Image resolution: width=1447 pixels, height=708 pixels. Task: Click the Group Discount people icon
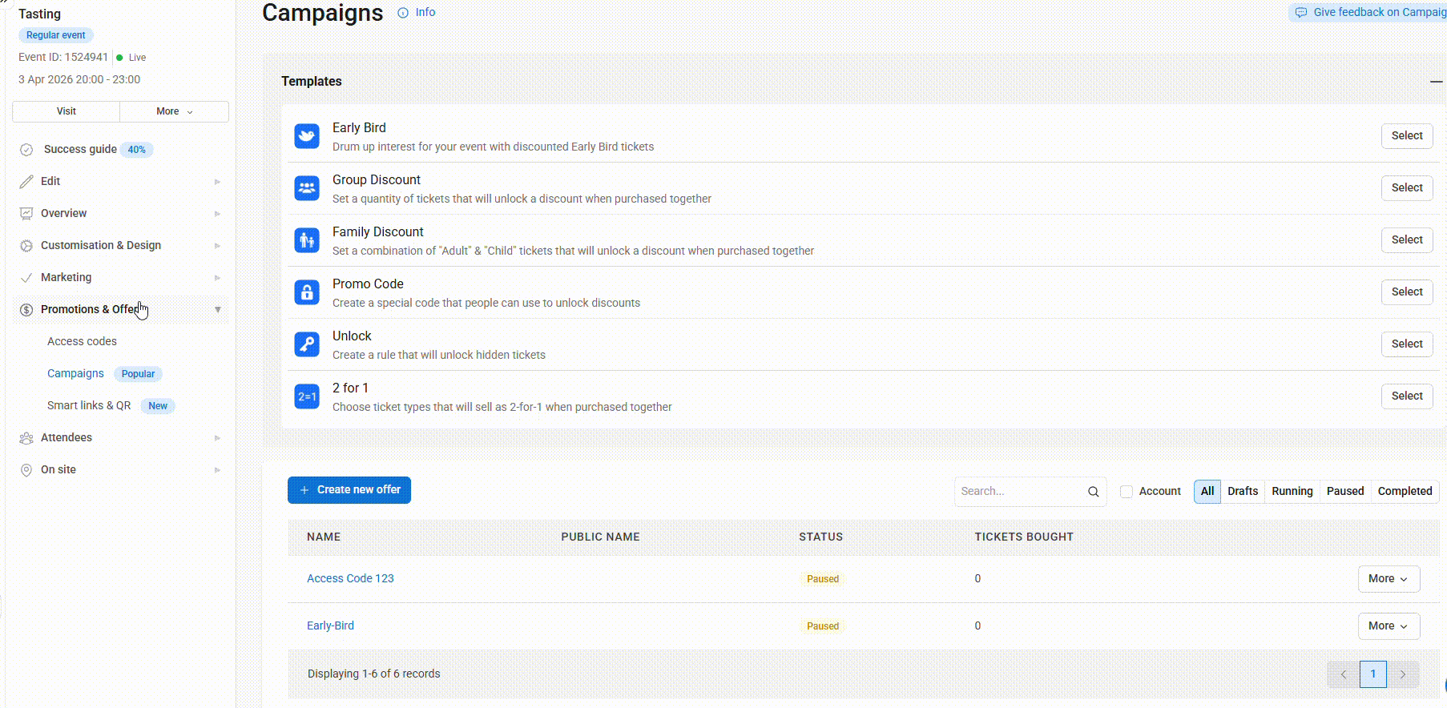pyautogui.click(x=307, y=188)
